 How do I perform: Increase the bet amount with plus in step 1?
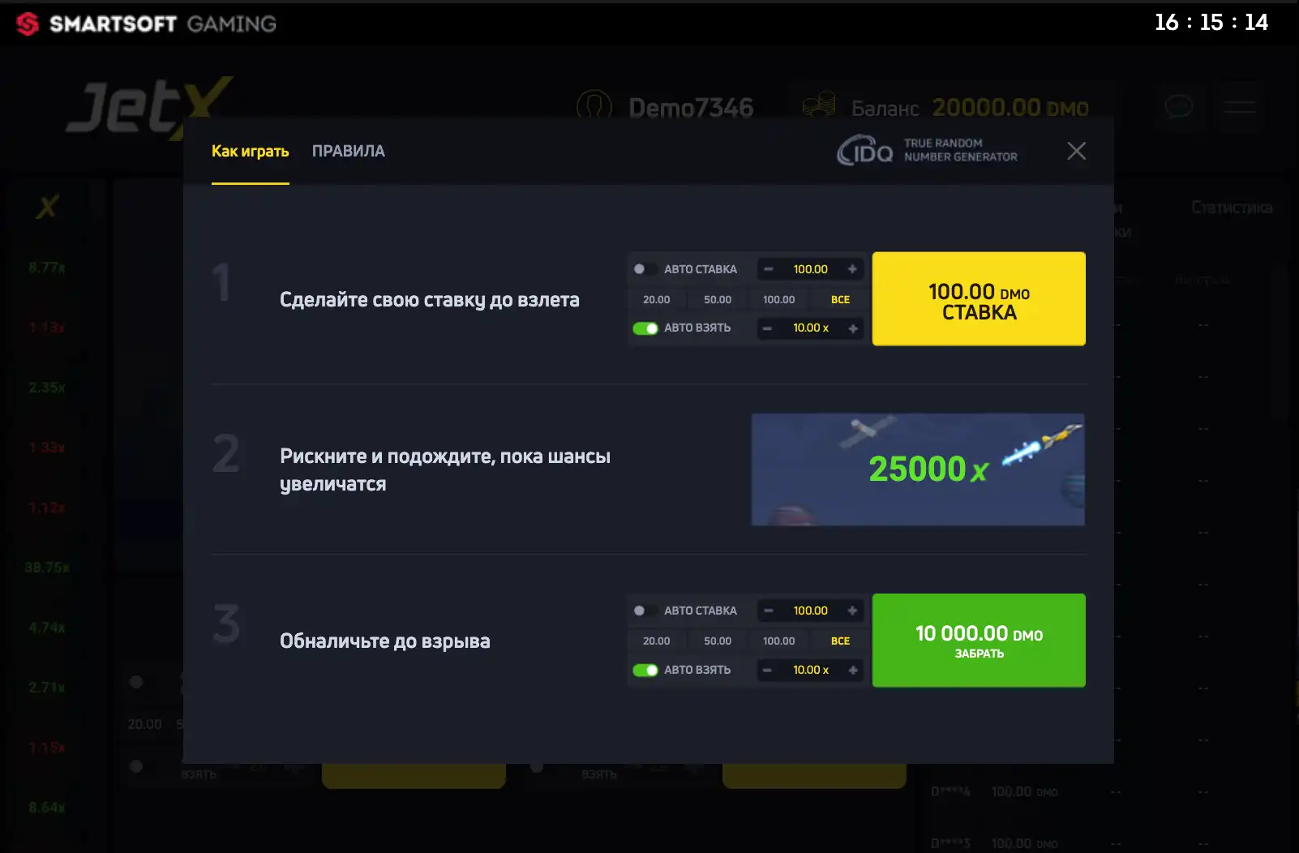click(852, 269)
